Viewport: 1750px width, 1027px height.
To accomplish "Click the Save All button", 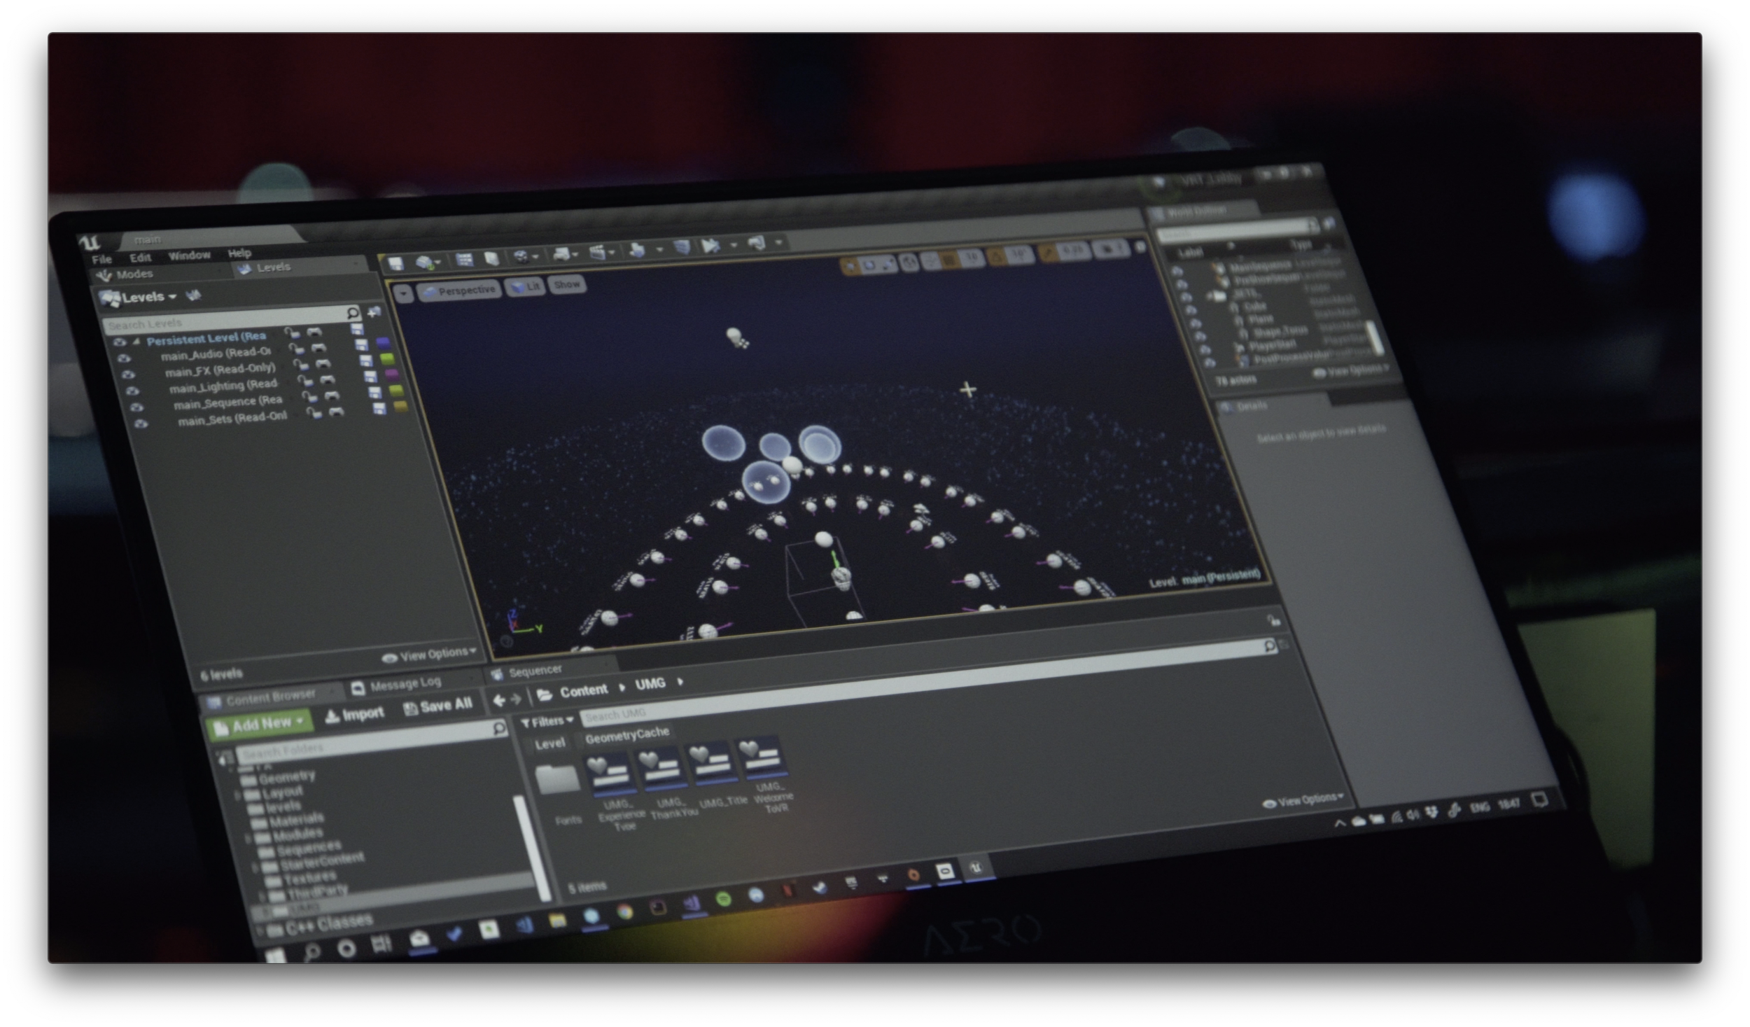I will point(439,706).
